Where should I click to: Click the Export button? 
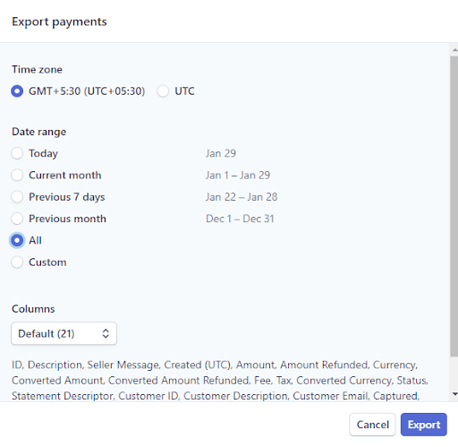[424, 425]
